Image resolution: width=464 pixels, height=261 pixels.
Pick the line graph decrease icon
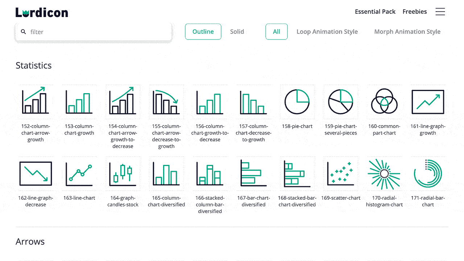(36, 174)
